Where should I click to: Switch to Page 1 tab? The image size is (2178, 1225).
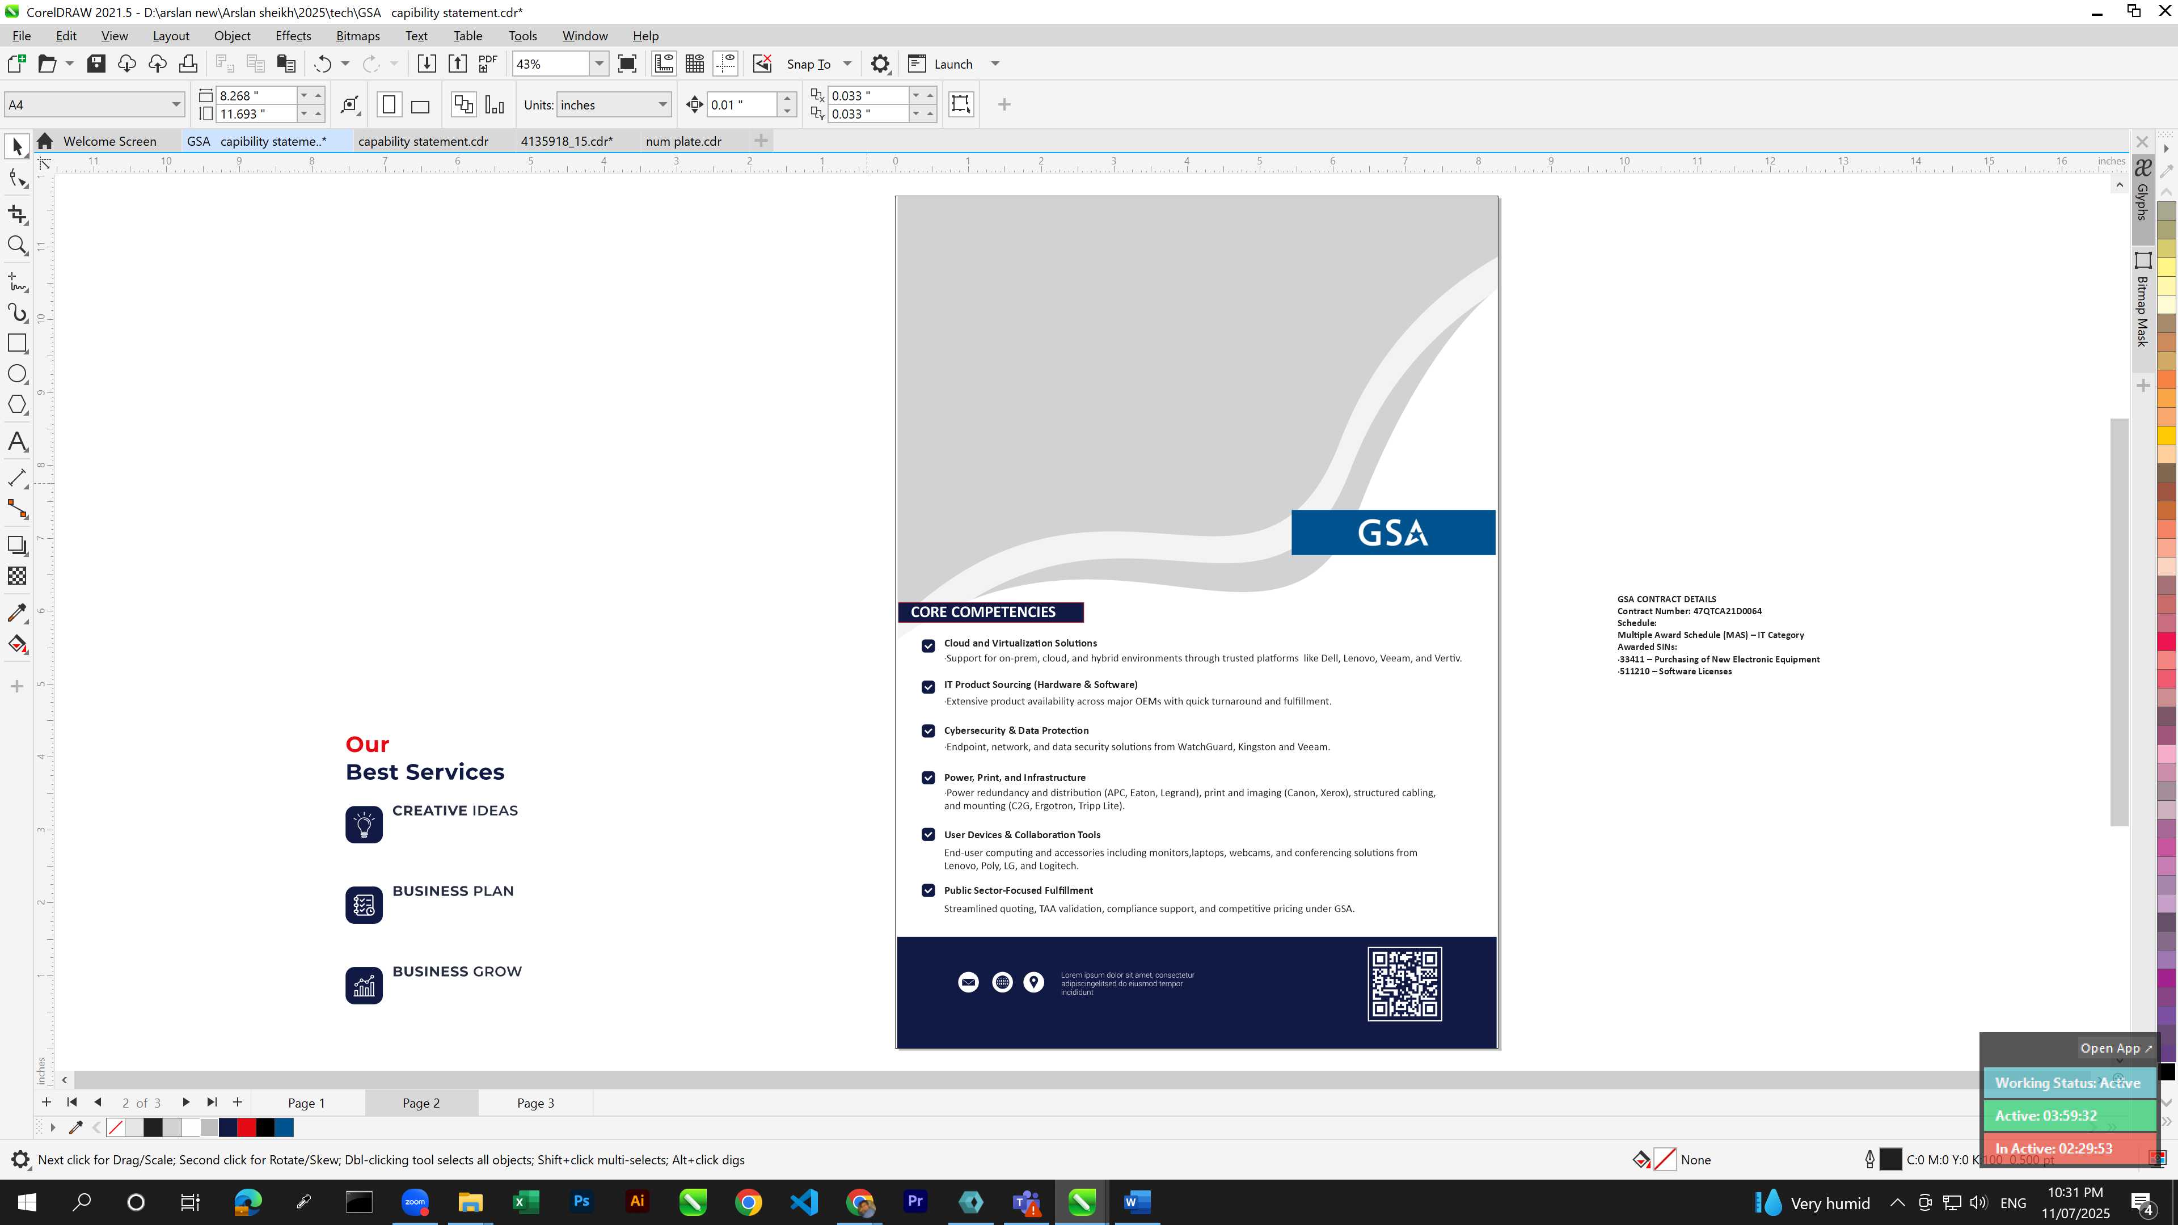(306, 1102)
